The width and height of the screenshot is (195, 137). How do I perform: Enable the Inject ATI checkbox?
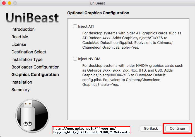click(x=75, y=26)
